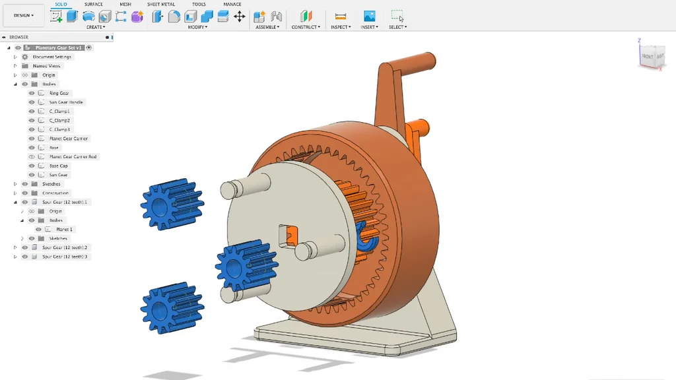Click the offset-layers icon beside the Move tool
Image resolution: width=676 pixels, height=380 pixels.
pos(223,16)
